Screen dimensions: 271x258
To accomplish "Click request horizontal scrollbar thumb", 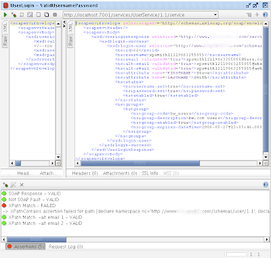I will click(18, 163).
